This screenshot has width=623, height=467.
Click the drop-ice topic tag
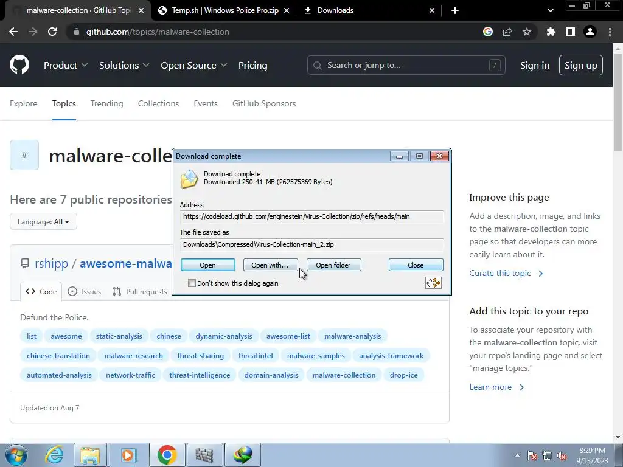[404, 375]
